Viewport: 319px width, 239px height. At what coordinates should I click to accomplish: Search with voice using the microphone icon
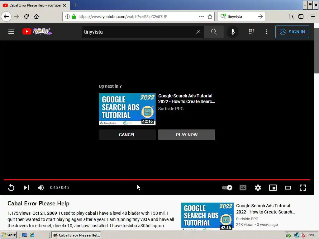coord(232,32)
